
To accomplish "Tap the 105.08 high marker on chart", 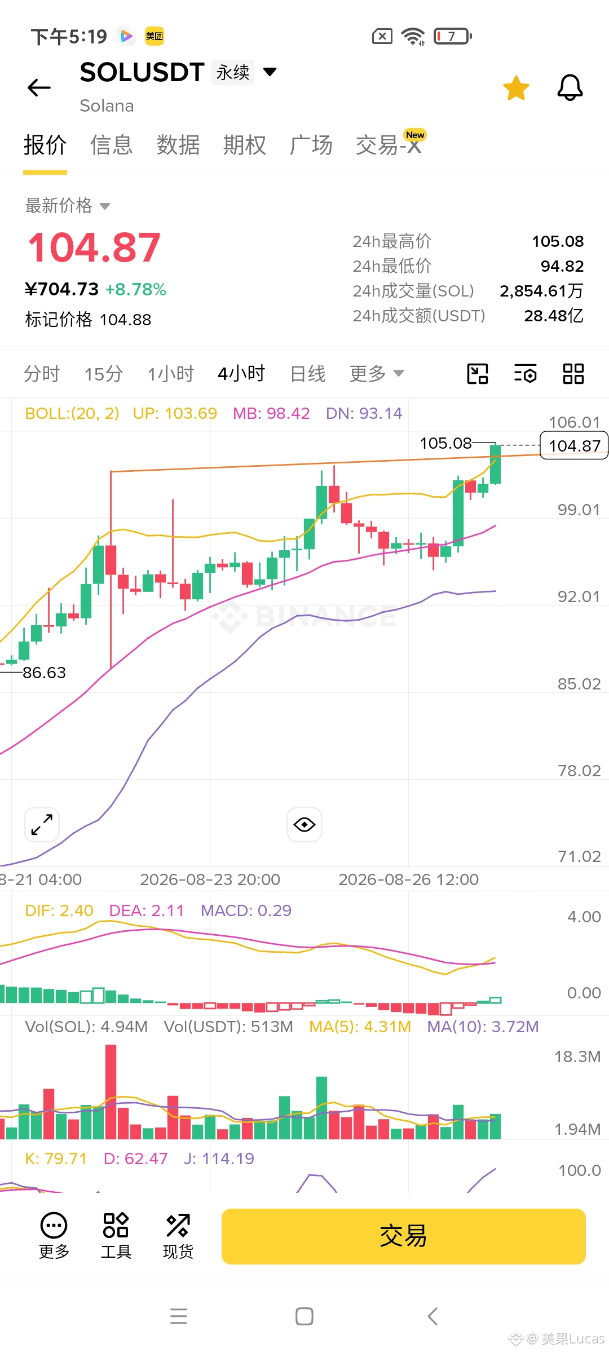I will click(x=445, y=443).
